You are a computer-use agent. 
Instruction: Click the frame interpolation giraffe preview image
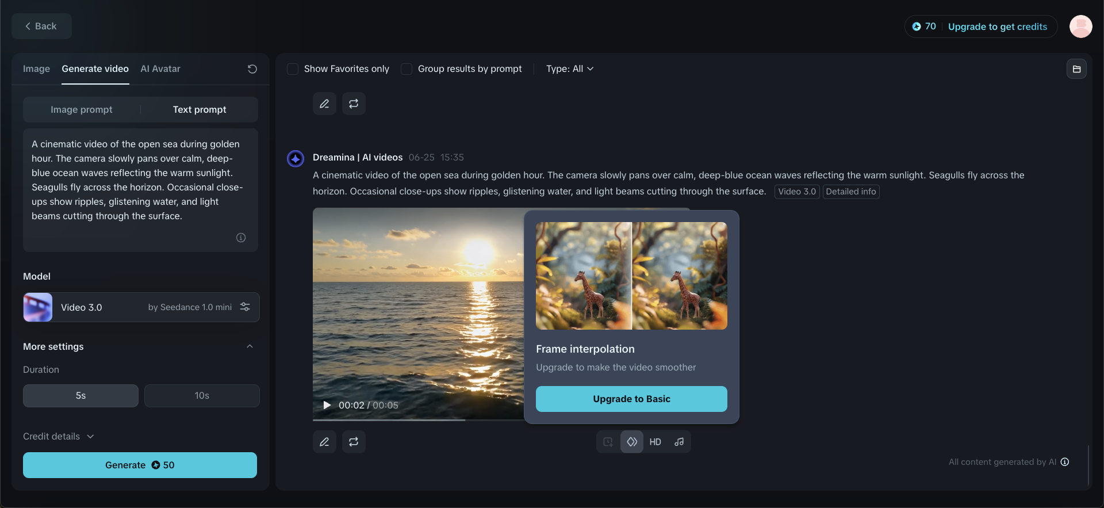(631, 276)
